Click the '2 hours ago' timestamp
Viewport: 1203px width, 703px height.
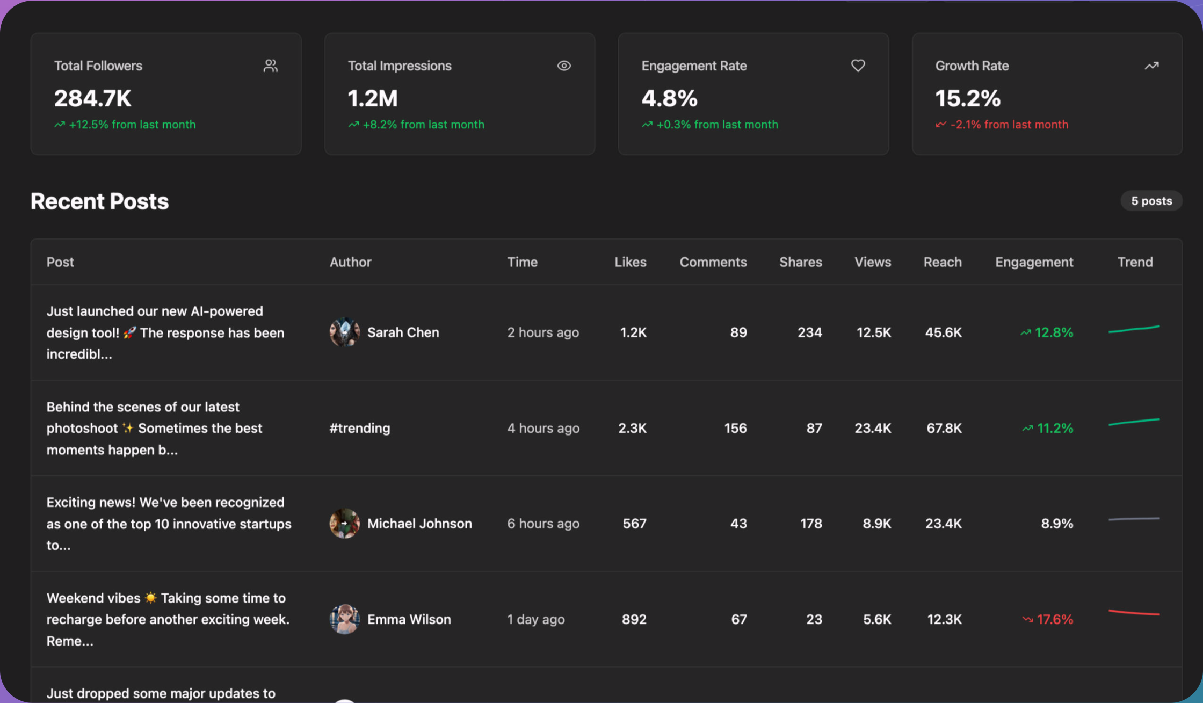[x=543, y=332]
